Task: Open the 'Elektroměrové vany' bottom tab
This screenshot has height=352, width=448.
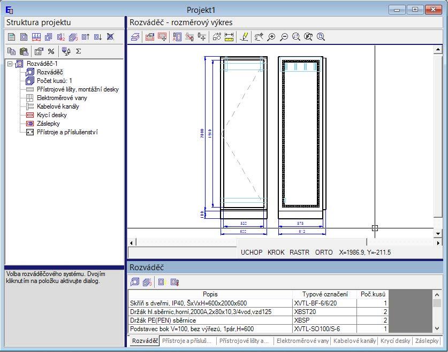Action: (x=302, y=341)
